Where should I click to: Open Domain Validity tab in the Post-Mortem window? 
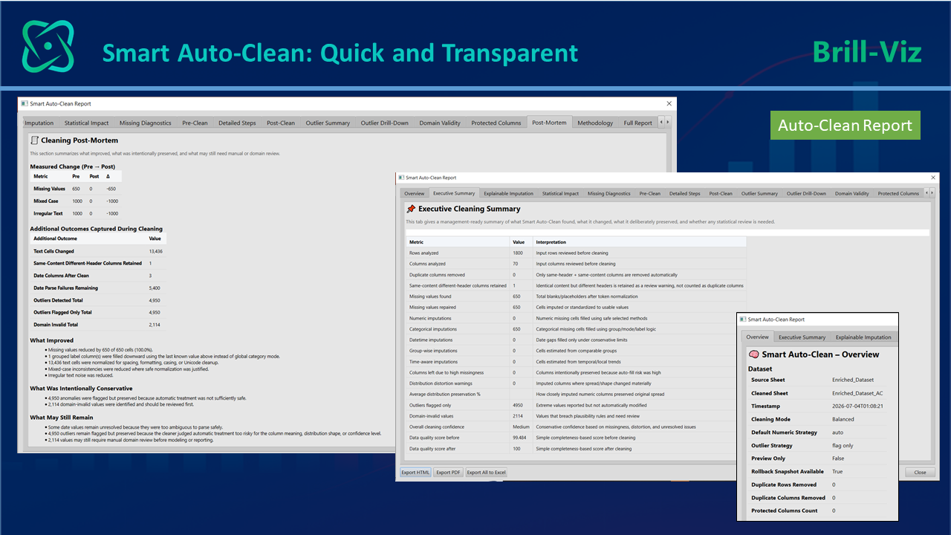click(440, 123)
